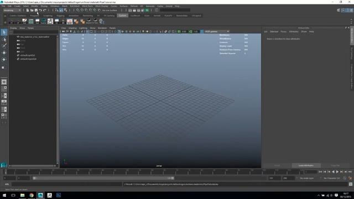Pick the Paint Selection tool
This screenshot has width=354, height=199.
[x=4, y=46]
